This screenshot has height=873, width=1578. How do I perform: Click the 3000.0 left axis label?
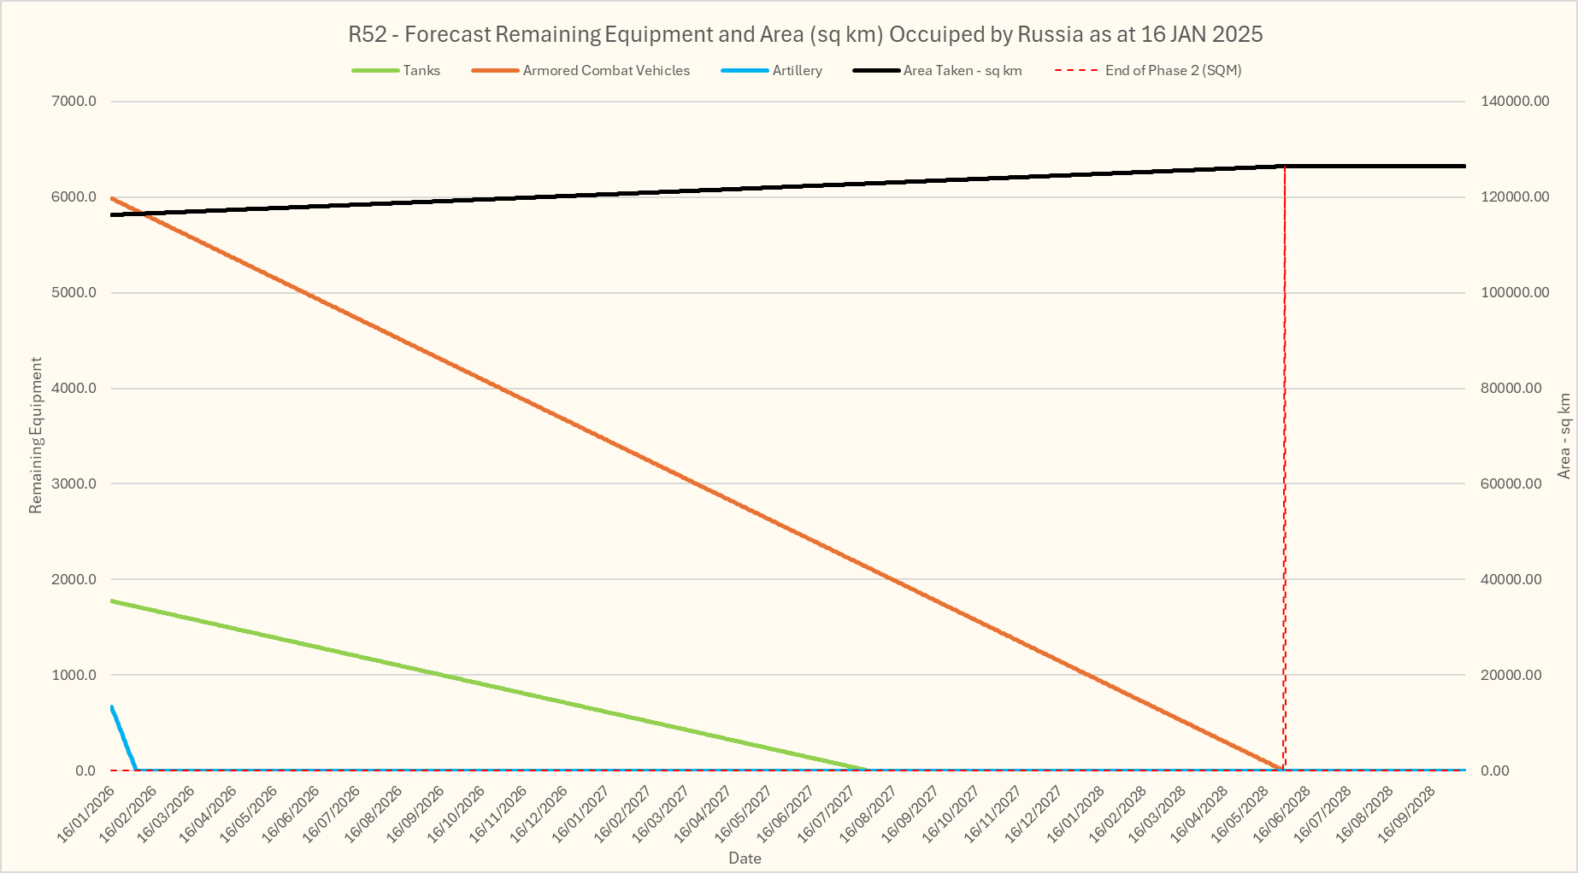click(74, 483)
